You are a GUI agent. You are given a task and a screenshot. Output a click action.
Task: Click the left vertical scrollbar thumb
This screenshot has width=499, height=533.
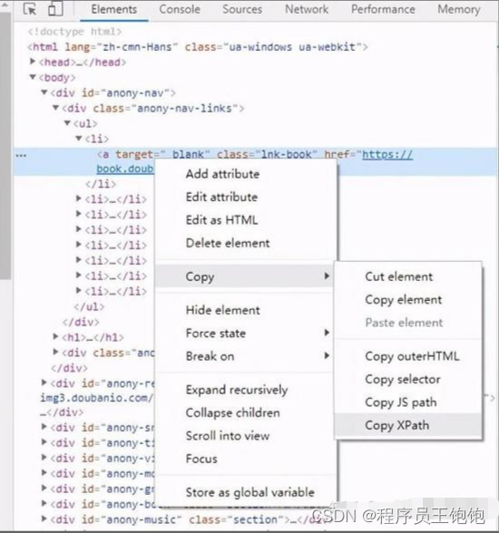tap(5, 145)
